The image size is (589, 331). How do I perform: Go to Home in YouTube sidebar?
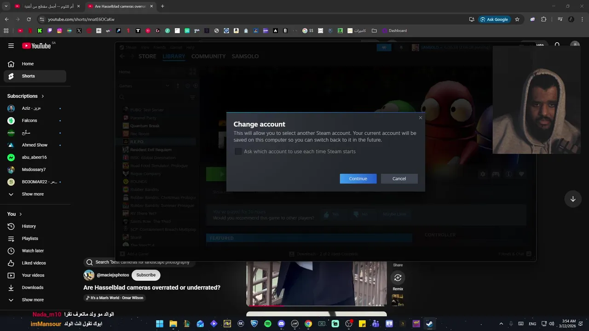35,64
